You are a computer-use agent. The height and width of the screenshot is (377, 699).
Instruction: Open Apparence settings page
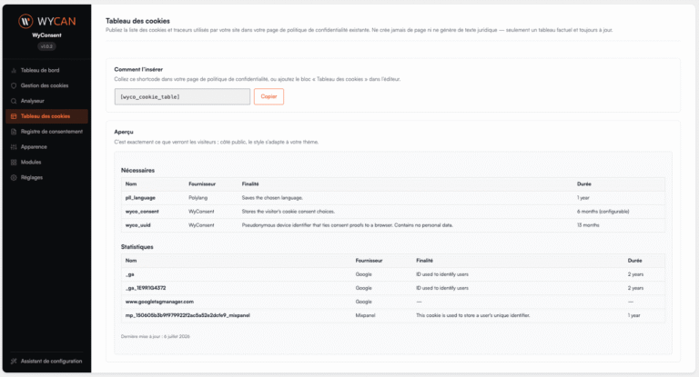46,147
